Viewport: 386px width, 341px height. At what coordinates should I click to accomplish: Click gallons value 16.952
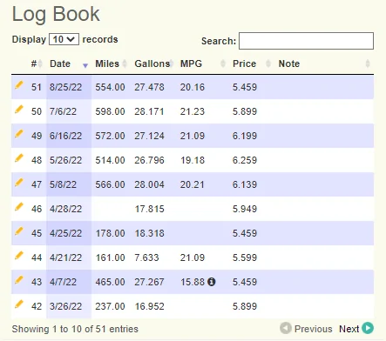point(149,306)
